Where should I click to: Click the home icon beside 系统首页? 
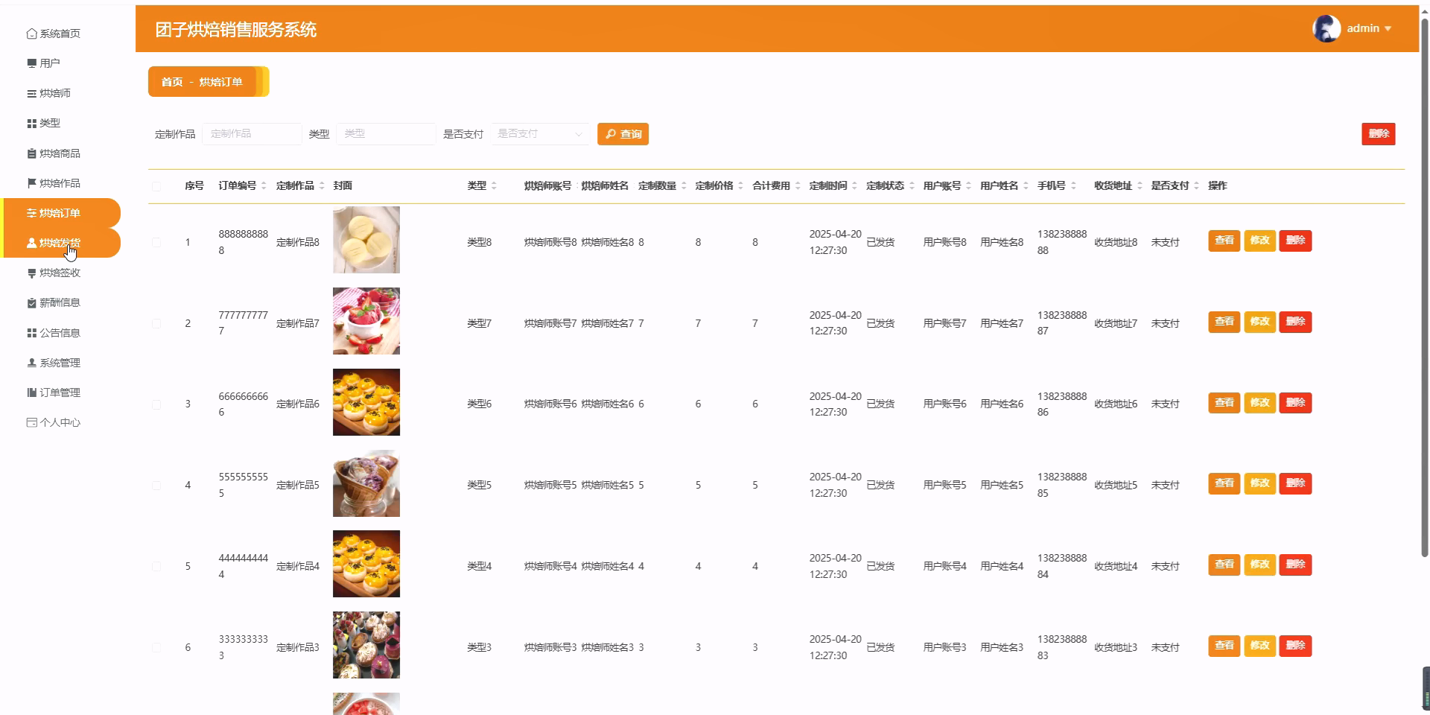pyautogui.click(x=31, y=34)
